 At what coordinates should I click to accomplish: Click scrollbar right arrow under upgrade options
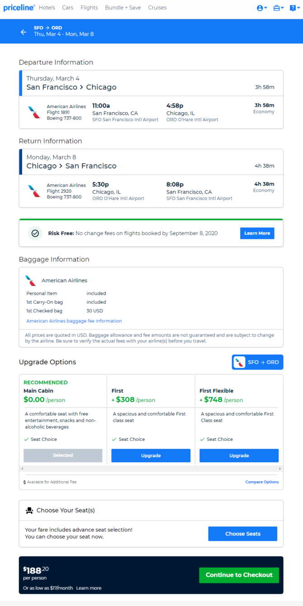point(280,469)
